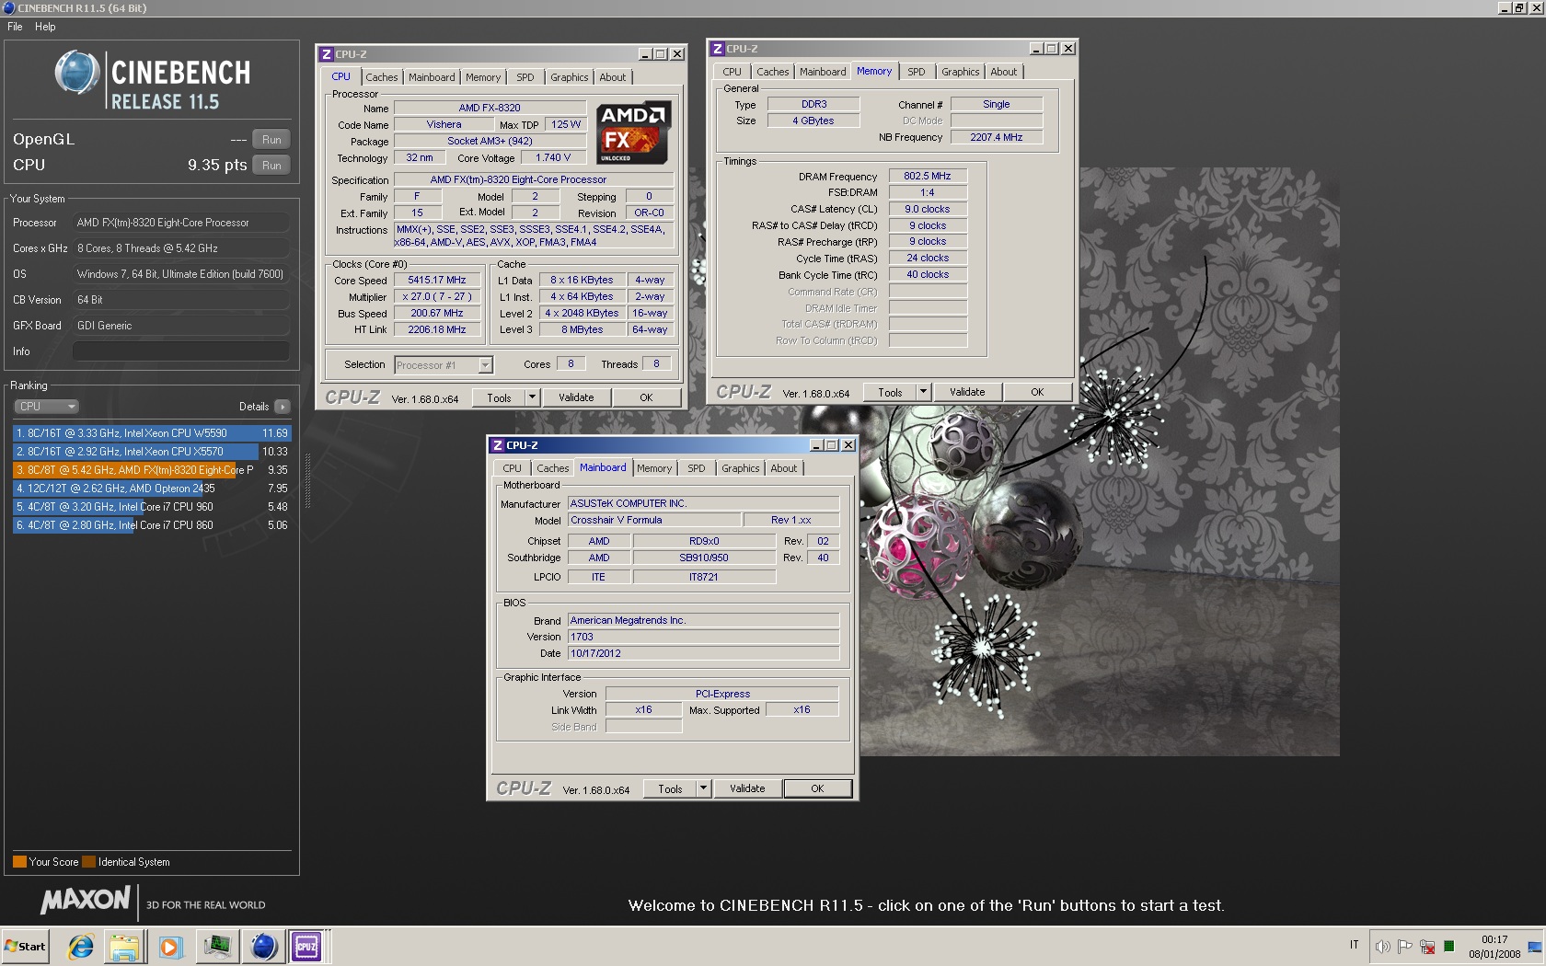Click the AMD FX Unlocked logo in CPU-Z
The height and width of the screenshot is (966, 1546).
(x=633, y=132)
